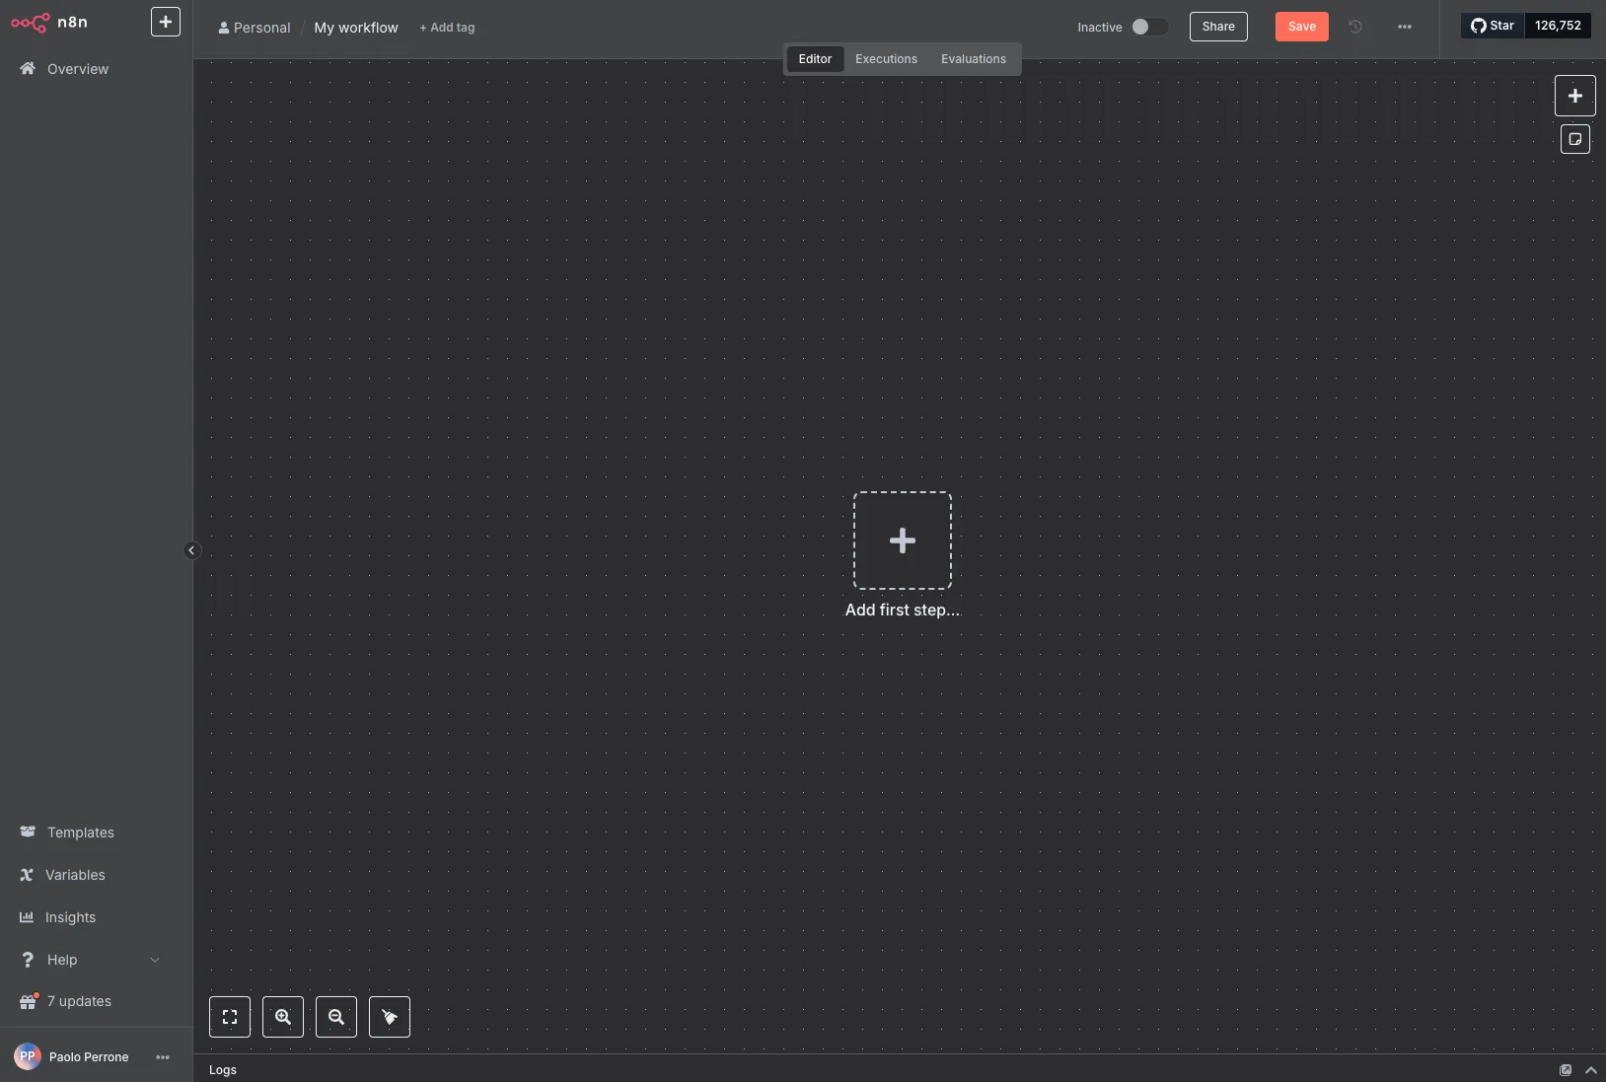The width and height of the screenshot is (1606, 1082).
Task: Click the zoom to fit icon
Action: [x=230, y=1017]
